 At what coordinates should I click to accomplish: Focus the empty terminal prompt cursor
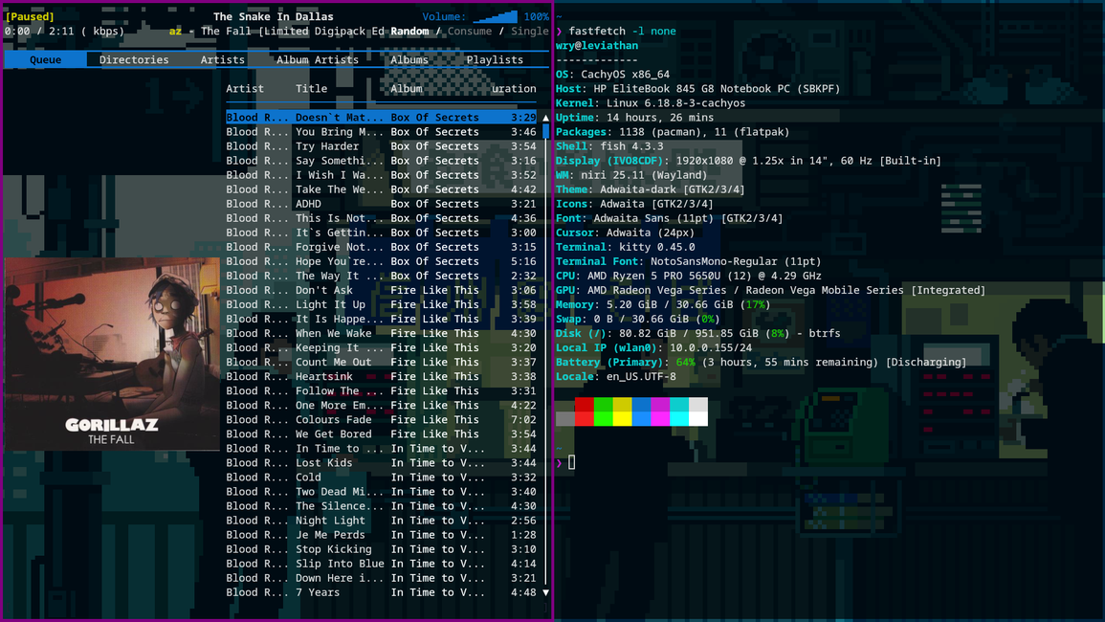coord(572,463)
